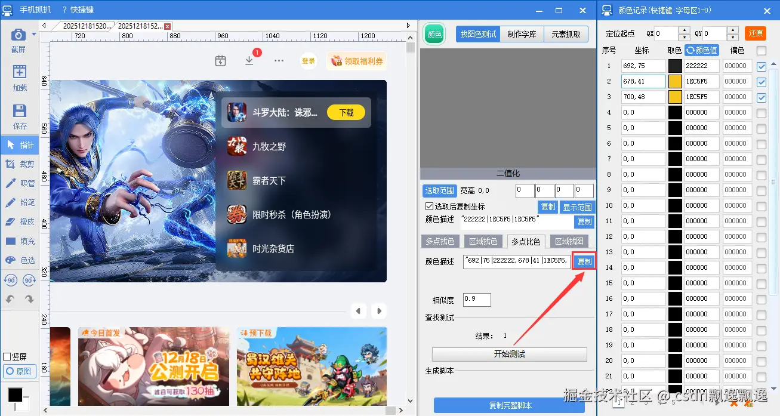Screen dimensions: 780x416
Task: Select the 填充 fill tool
Action: (20, 241)
